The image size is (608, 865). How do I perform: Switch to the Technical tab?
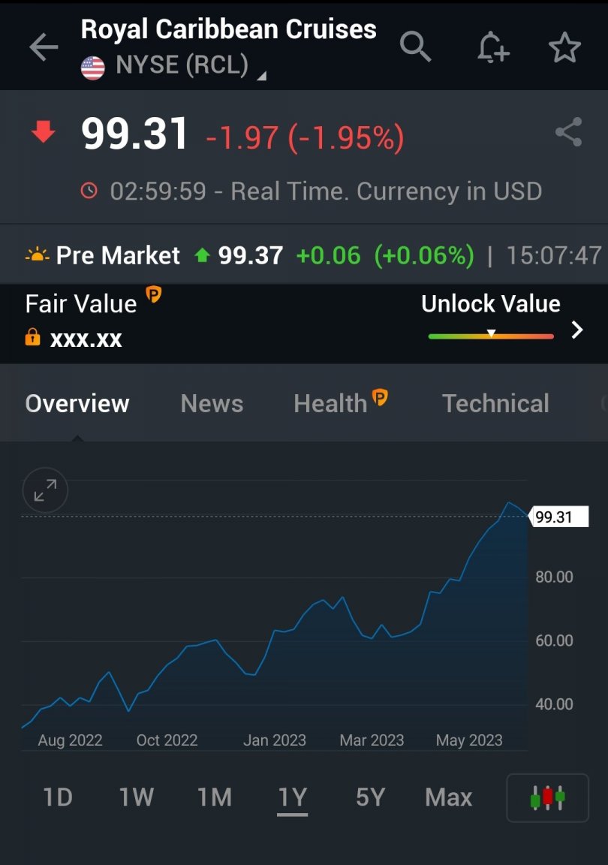coord(495,403)
